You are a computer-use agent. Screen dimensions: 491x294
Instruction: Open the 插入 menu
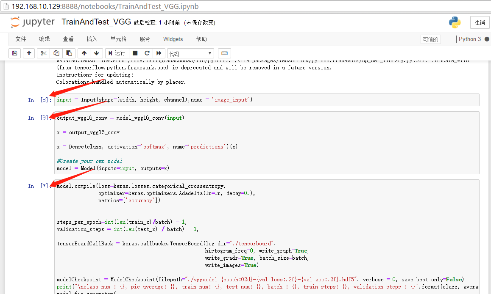pos(92,39)
